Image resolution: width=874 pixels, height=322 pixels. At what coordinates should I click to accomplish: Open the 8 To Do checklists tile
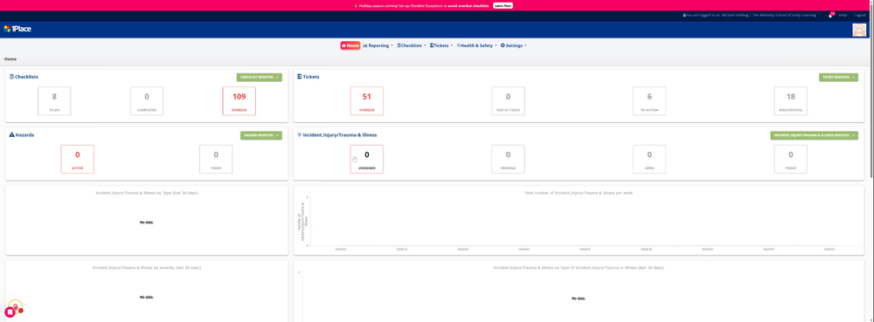click(54, 100)
